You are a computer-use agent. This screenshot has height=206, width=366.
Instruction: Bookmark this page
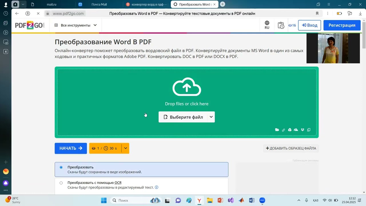pyautogui.click(x=317, y=13)
